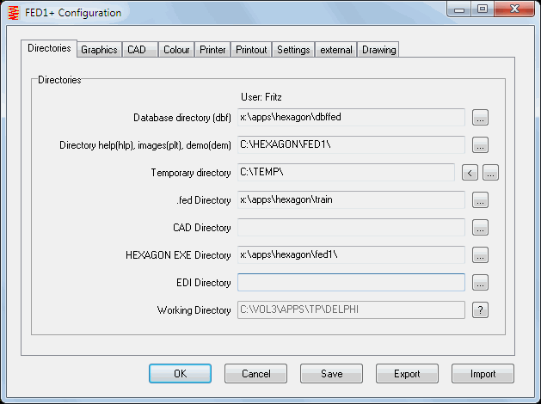Viewport: 541px width, 404px height.
Task: Browse for the help, images, demo directory
Action: pyautogui.click(x=481, y=144)
